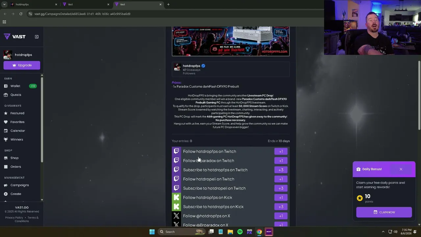The width and height of the screenshot is (421, 237).
Task: Open the Quests page in the sidebar
Action: coord(15,95)
